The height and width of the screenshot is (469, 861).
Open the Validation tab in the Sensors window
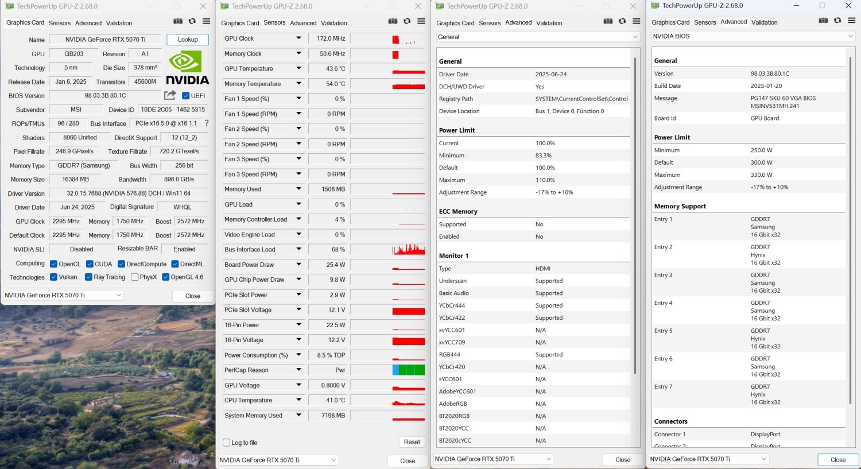click(x=334, y=23)
